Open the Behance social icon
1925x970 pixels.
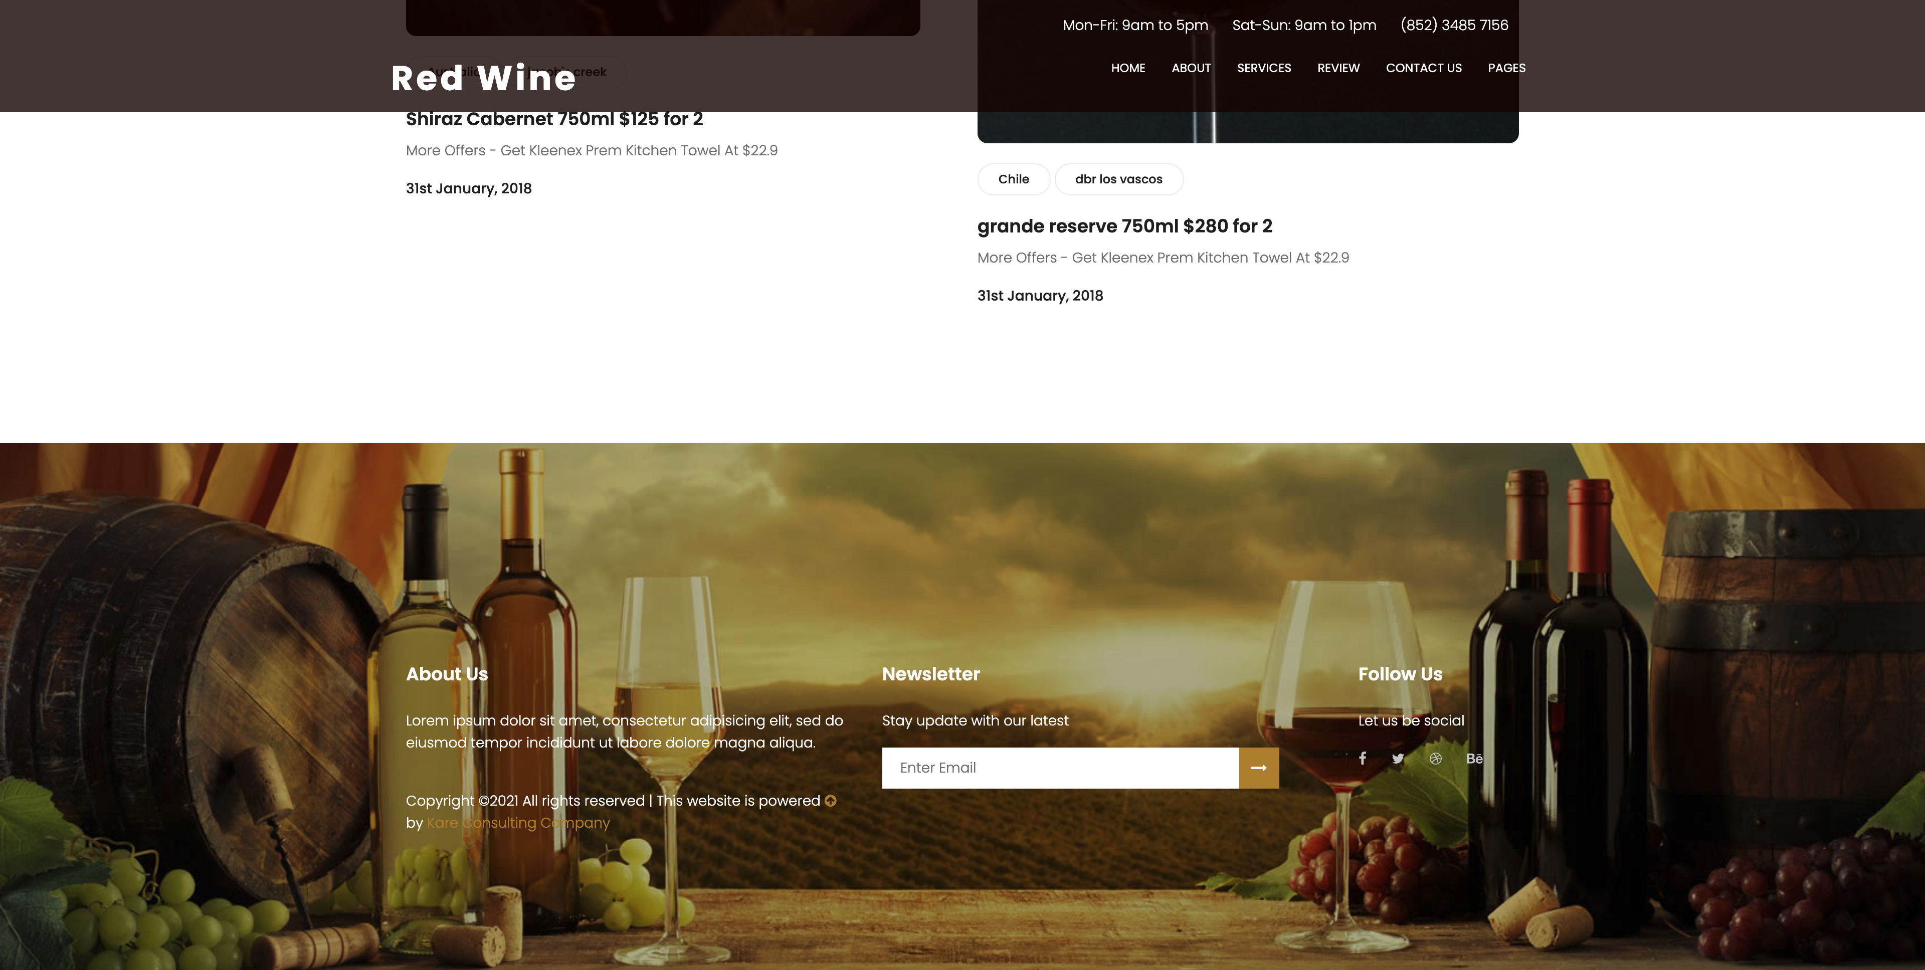click(1474, 759)
